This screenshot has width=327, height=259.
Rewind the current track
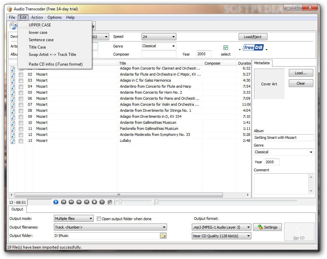click(x=71, y=202)
